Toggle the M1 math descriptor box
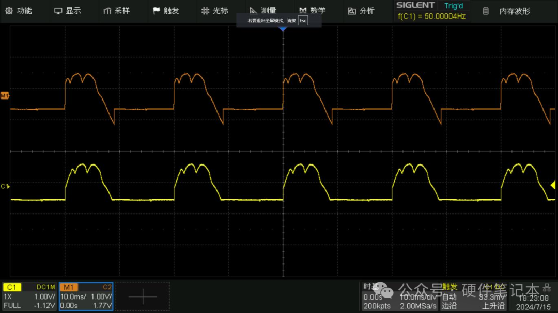Image resolution: width=558 pixels, height=313 pixels. (x=86, y=296)
